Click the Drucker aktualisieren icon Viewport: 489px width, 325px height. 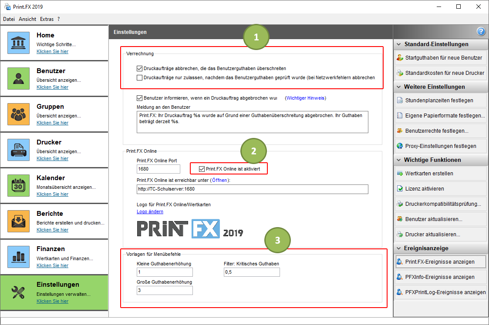point(400,235)
